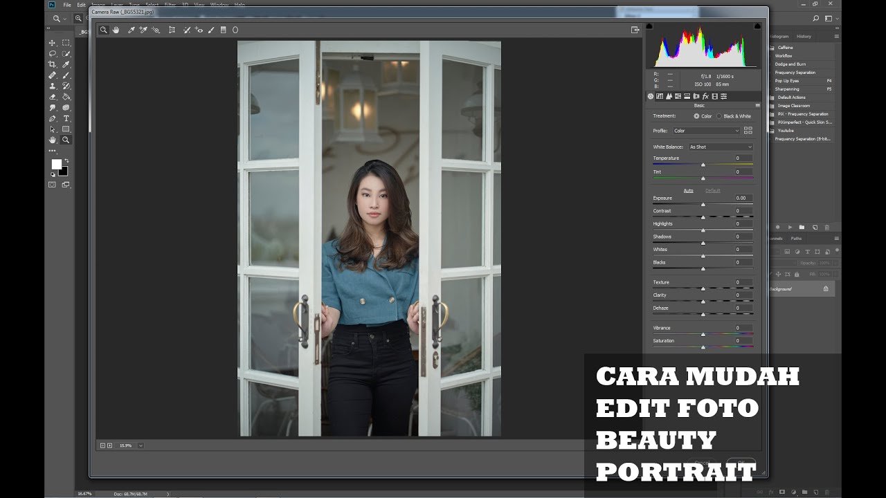
Task: Open the Edit menu
Action: pyautogui.click(x=81, y=5)
